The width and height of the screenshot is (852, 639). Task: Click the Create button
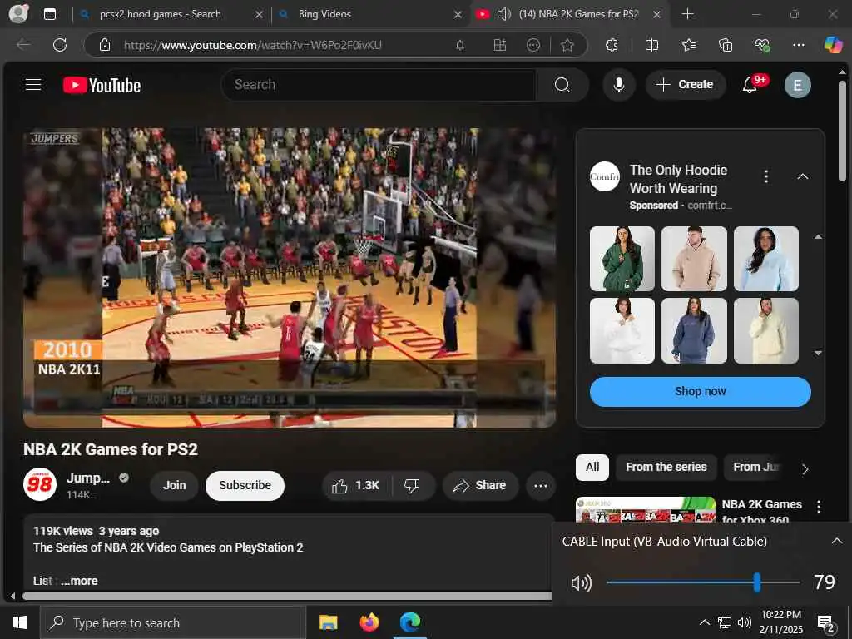(x=686, y=85)
